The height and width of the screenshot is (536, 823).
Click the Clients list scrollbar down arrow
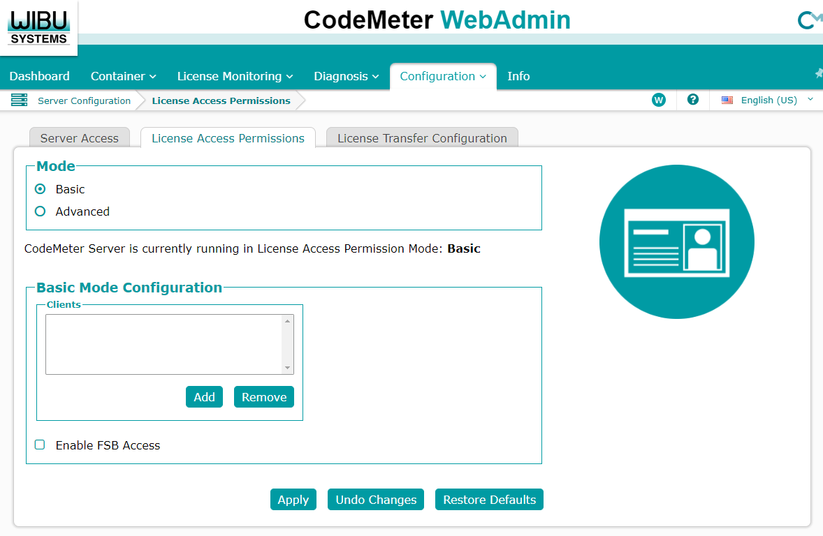pos(287,368)
